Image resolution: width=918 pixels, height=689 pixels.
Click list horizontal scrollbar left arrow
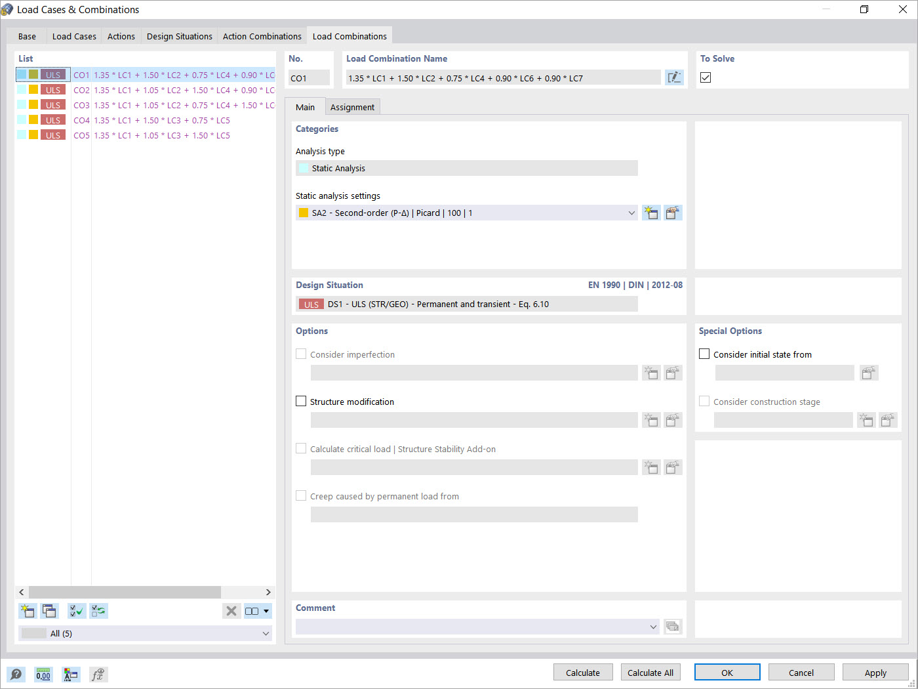point(22,592)
